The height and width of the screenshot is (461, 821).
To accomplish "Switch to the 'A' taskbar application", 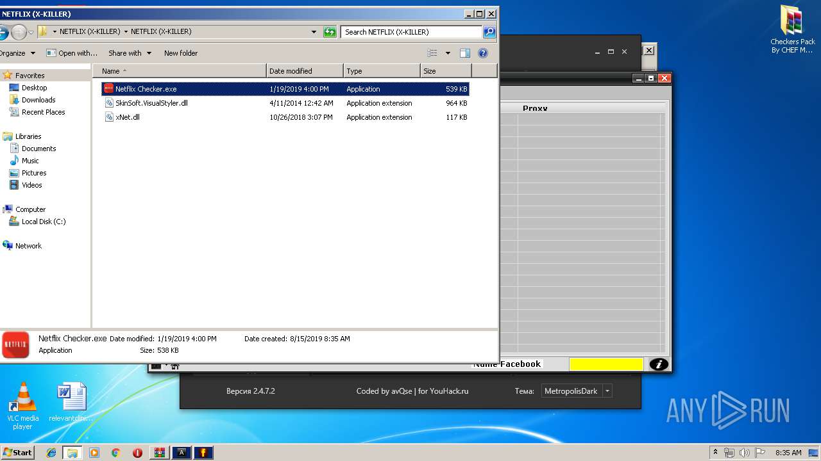I will pos(182,453).
